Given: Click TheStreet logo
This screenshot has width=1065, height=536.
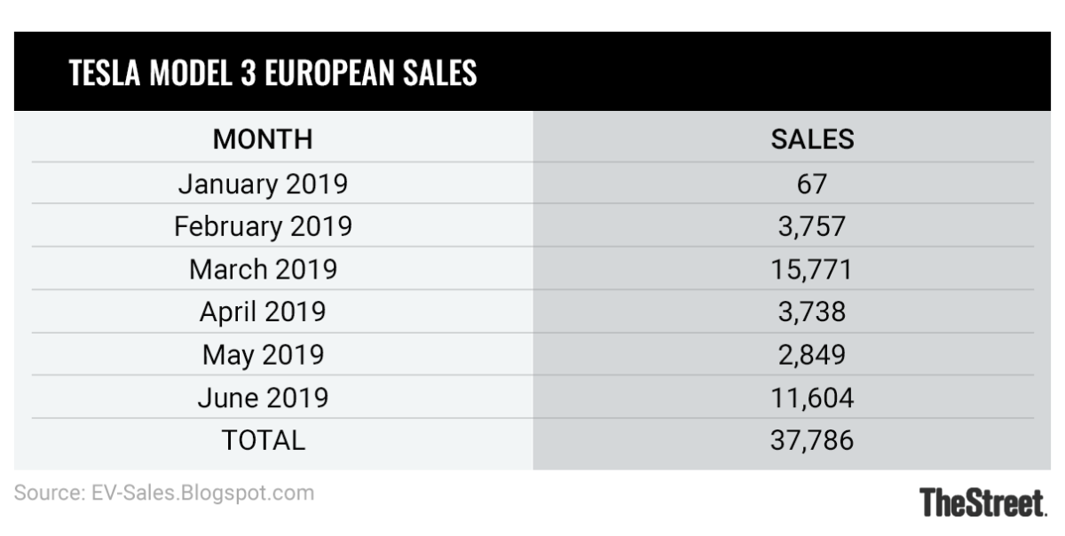Looking at the screenshot, I should pyautogui.click(x=982, y=502).
